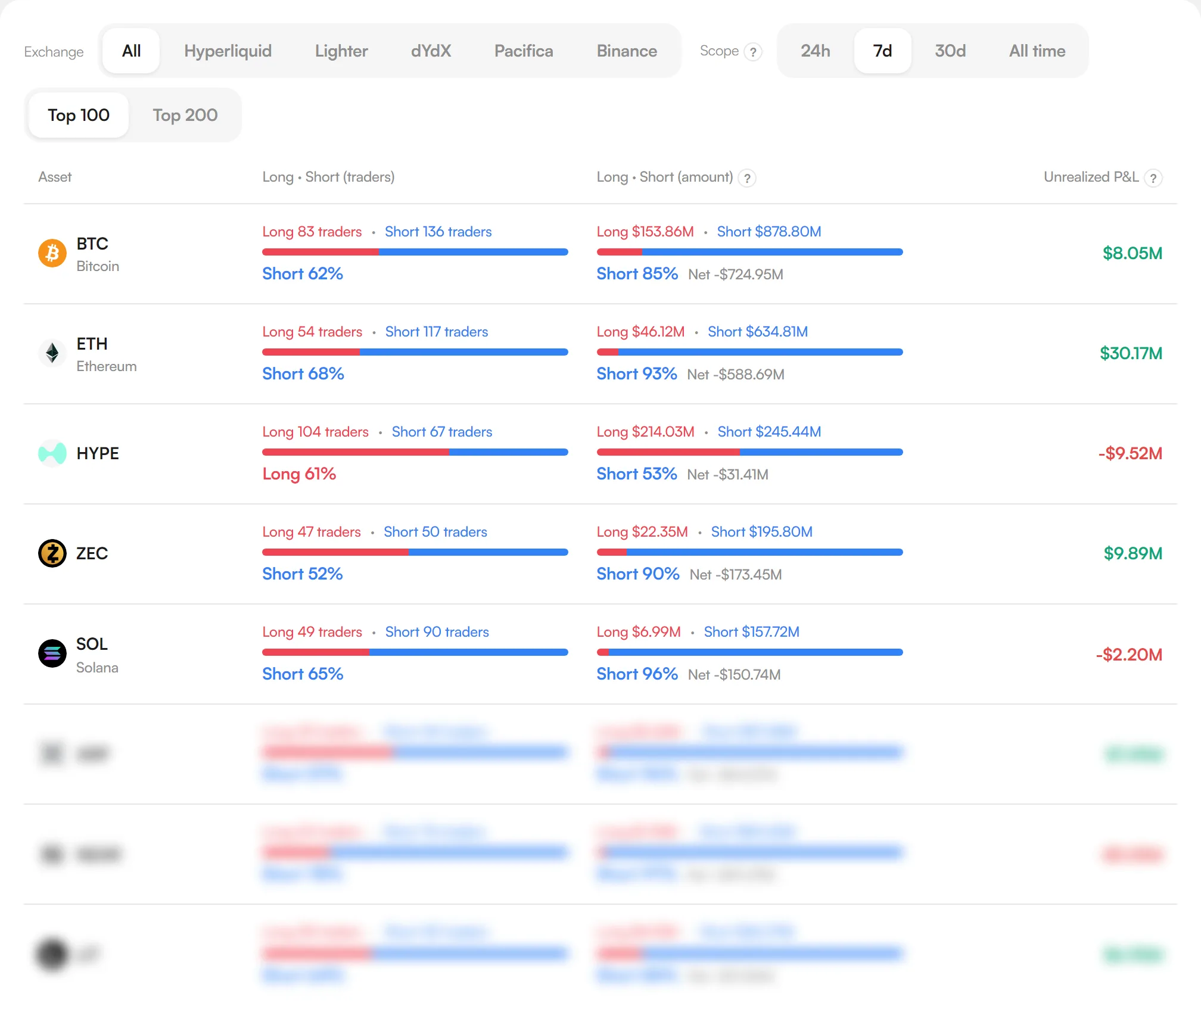Click the Solana logo icon
The width and height of the screenshot is (1201, 1034).
click(52, 653)
